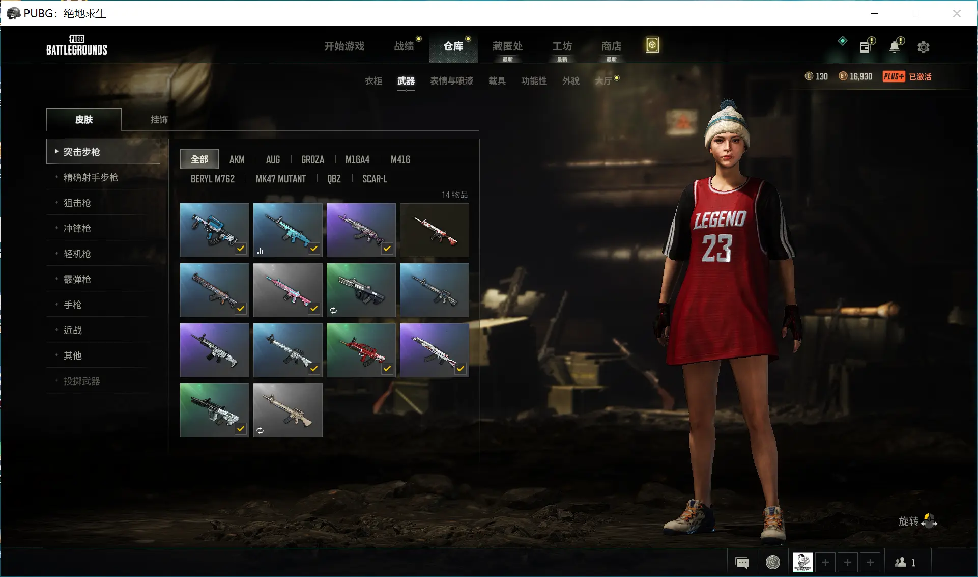Filter skins by GROZA

[313, 159]
